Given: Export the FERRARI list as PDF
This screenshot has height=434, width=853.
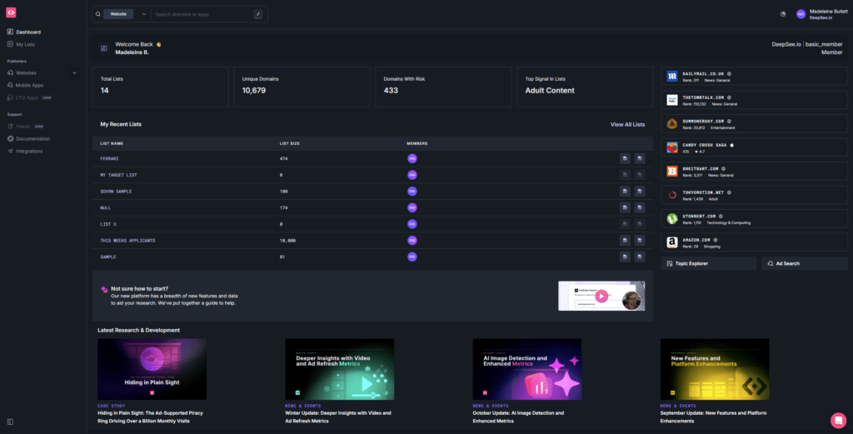Looking at the screenshot, I should coord(625,159).
